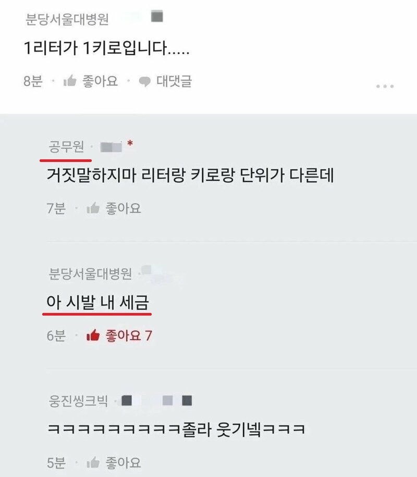The width and height of the screenshot is (417, 477).
Task: Click the gray badge beside top author
Action: pos(157,16)
